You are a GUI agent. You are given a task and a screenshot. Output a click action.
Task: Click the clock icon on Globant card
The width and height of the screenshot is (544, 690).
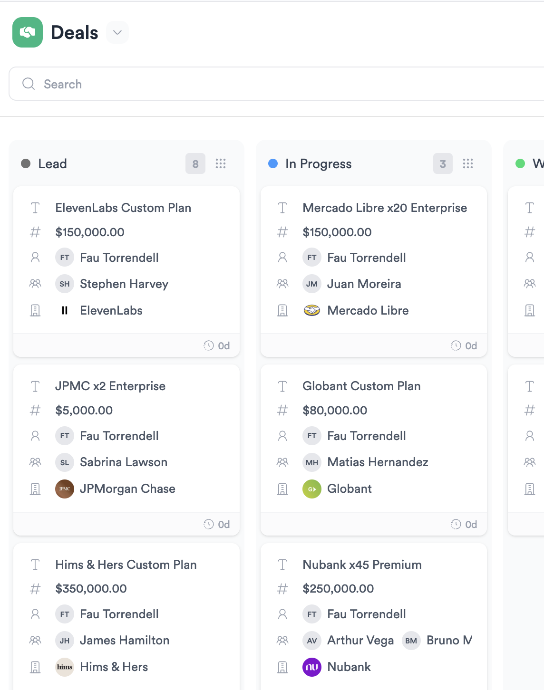[x=456, y=524]
